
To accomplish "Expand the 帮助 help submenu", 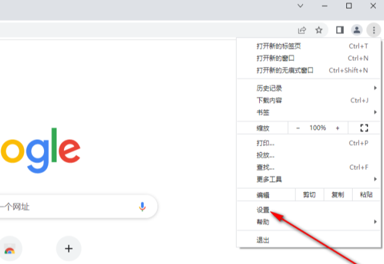I will pyautogui.click(x=309, y=222).
